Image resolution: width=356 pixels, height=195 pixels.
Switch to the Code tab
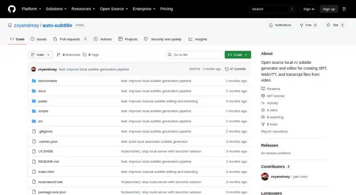[x=17, y=39]
